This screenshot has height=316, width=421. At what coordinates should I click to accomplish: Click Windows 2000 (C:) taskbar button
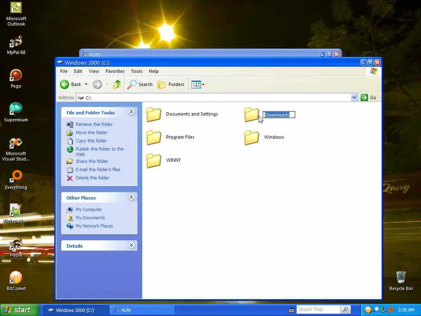[76, 310]
